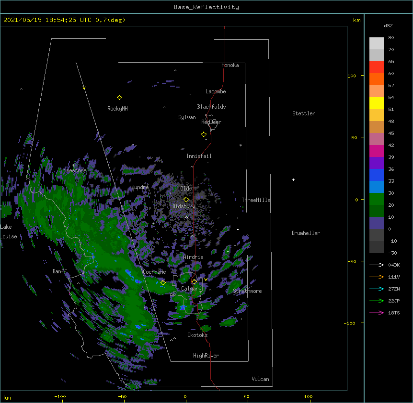The height and width of the screenshot is (403, 413).
Task: Click the yellow 54 dBZ color band
Action: pos(377,103)
